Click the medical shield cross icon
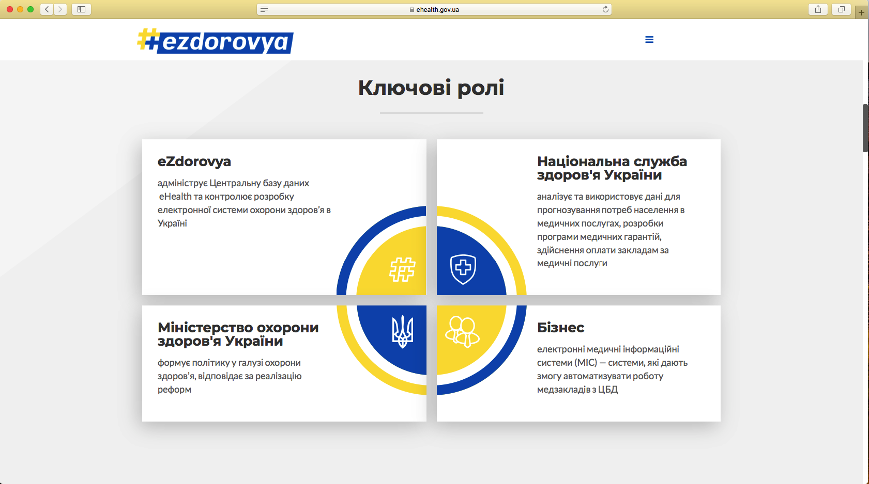Screen dimensions: 869x484 (x=463, y=269)
